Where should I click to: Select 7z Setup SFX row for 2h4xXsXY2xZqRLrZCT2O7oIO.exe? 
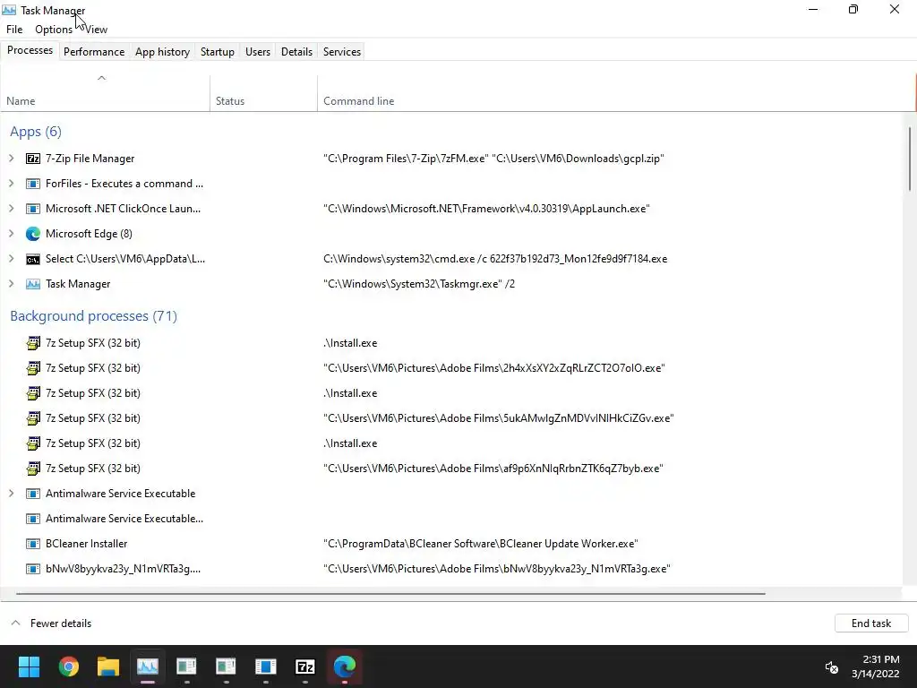451,368
